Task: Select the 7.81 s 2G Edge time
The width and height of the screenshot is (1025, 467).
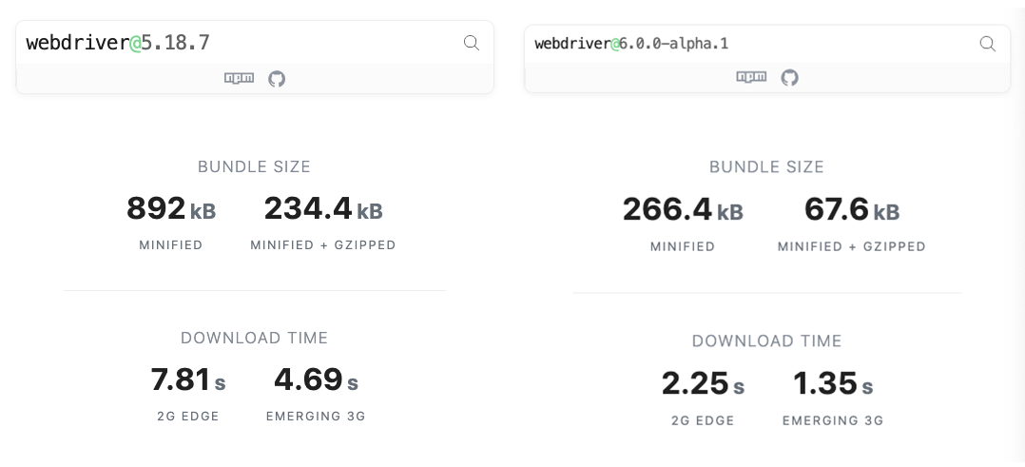Action: coord(188,380)
